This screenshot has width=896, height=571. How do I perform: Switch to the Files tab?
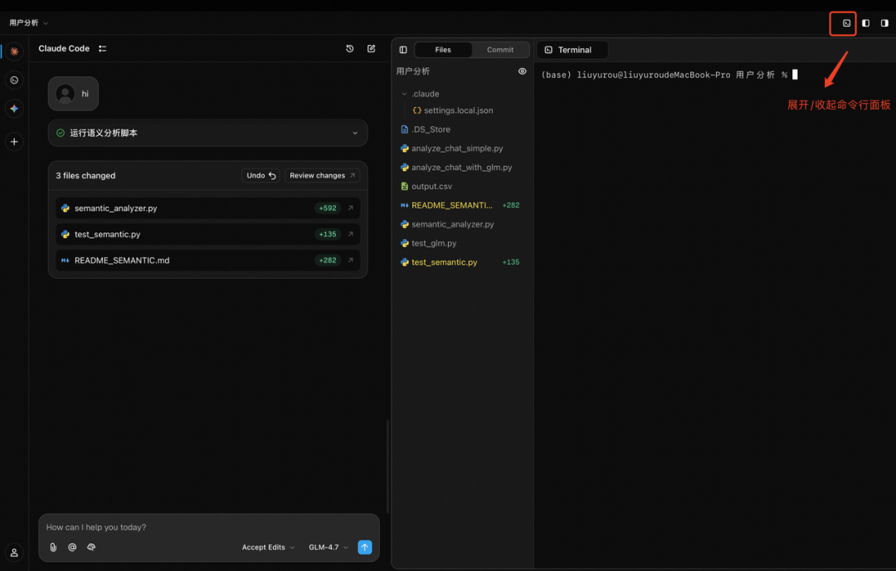tap(443, 50)
